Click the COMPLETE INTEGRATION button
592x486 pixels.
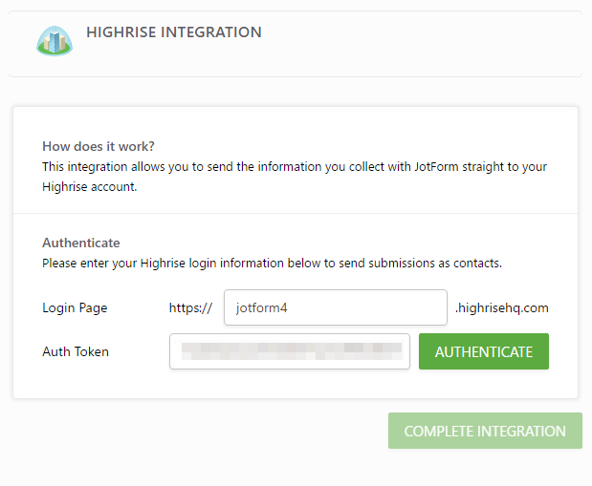coord(485,431)
